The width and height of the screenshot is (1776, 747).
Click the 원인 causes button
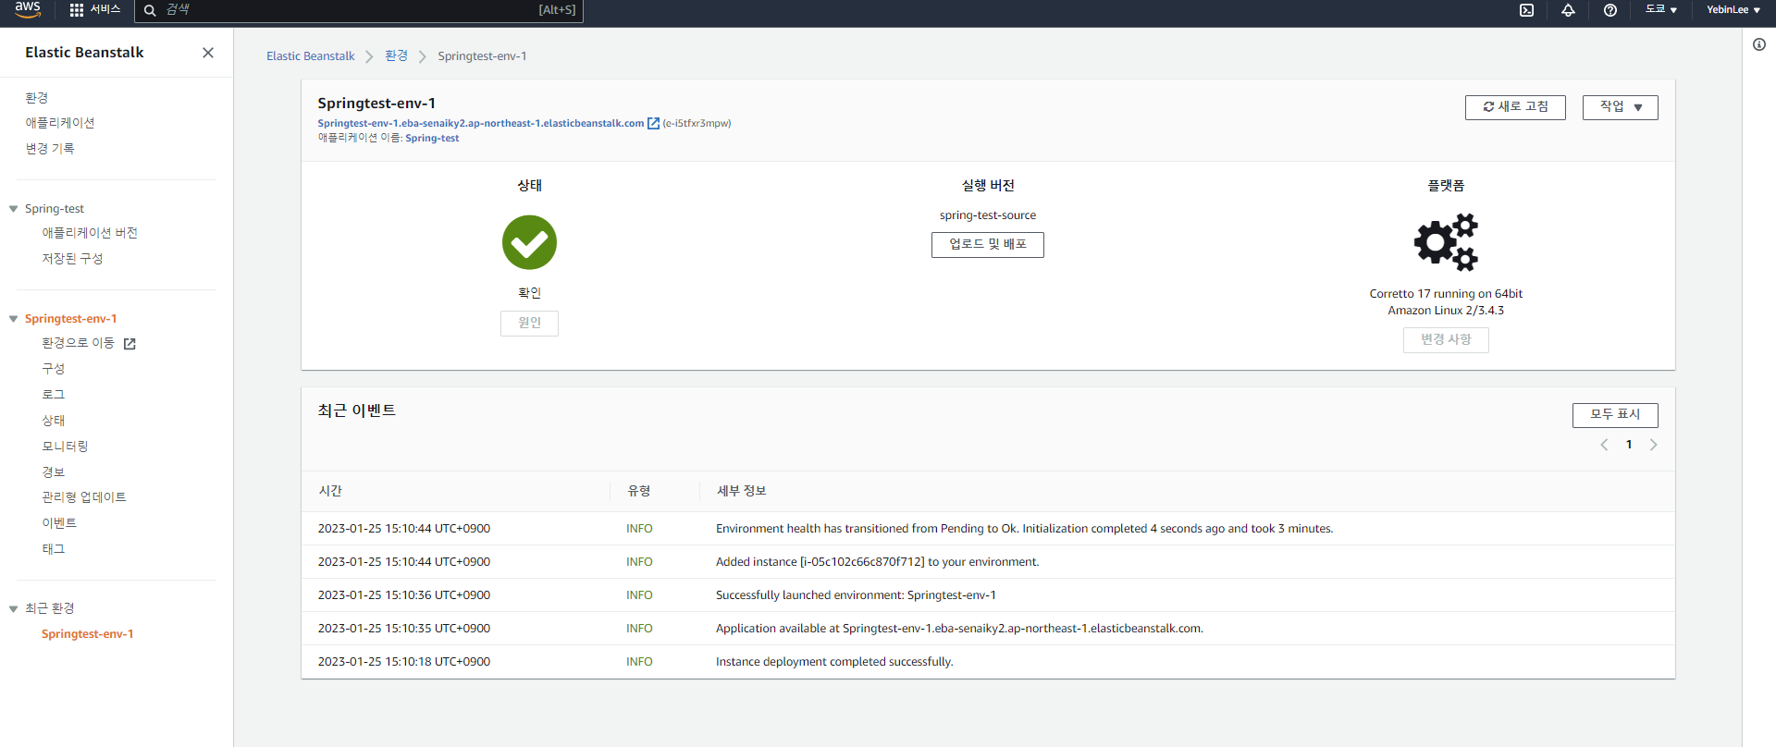[529, 323]
